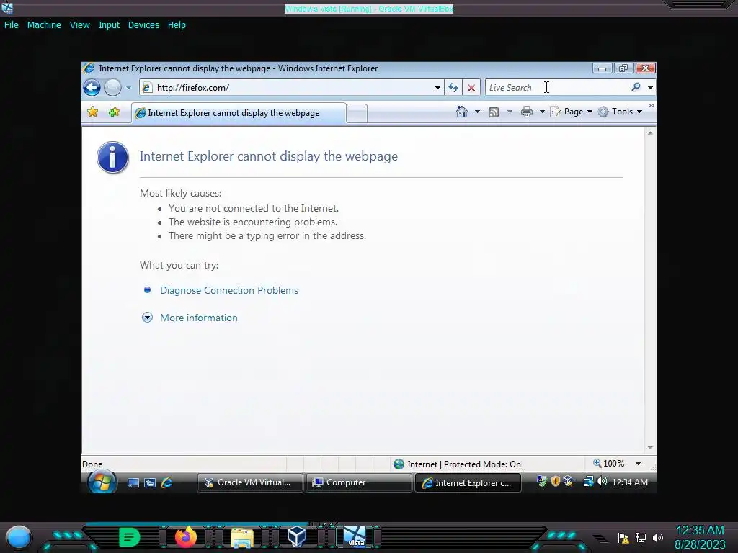The width and height of the screenshot is (738, 553).
Task: Open VirtualBox Machine menu
Action: (x=44, y=25)
